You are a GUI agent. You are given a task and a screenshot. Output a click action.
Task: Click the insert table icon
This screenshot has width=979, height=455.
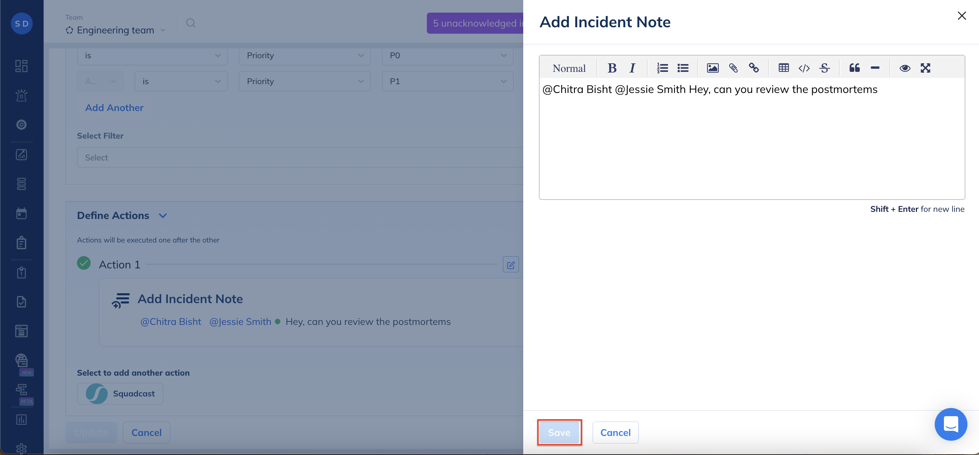[x=783, y=68]
